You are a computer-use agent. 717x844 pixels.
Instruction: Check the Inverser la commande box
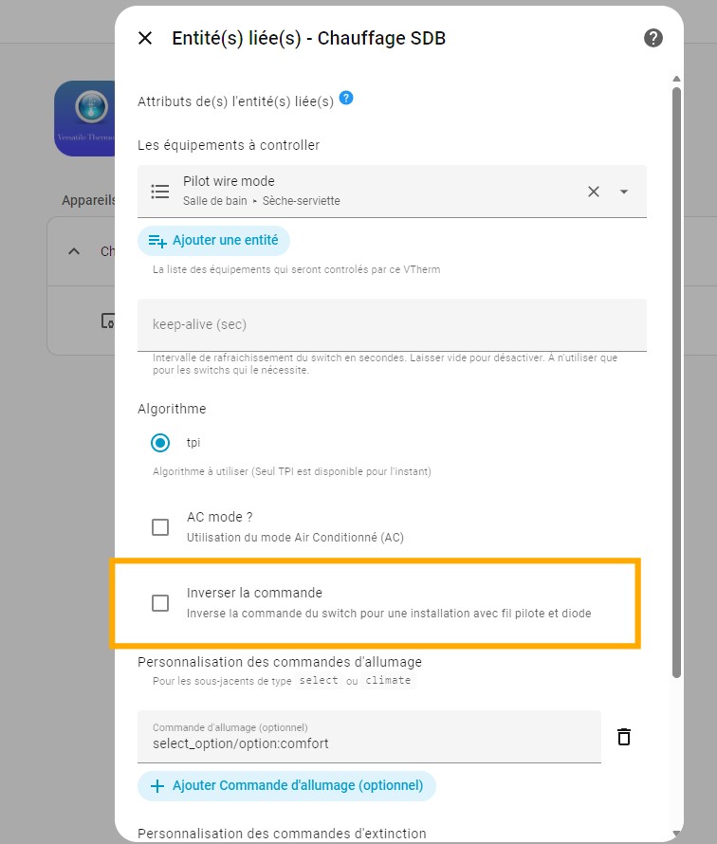[160, 603]
